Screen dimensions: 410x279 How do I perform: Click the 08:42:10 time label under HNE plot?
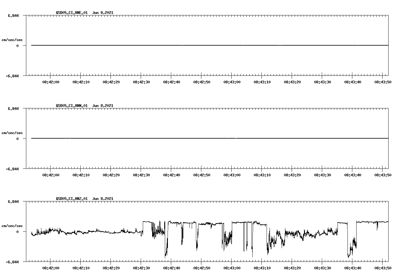tap(81, 82)
